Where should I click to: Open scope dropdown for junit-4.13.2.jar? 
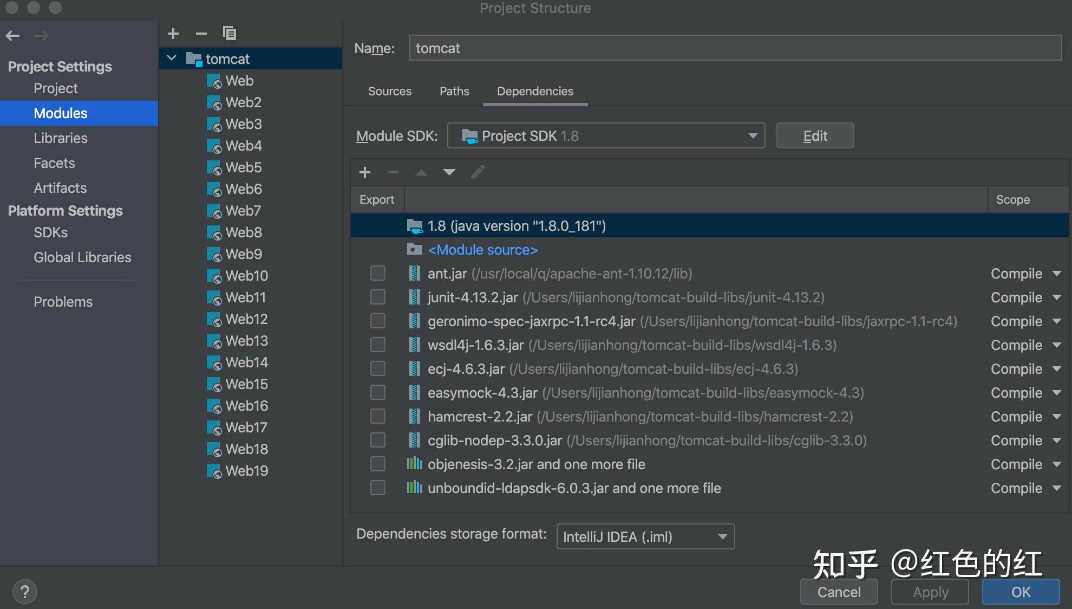(x=1057, y=297)
